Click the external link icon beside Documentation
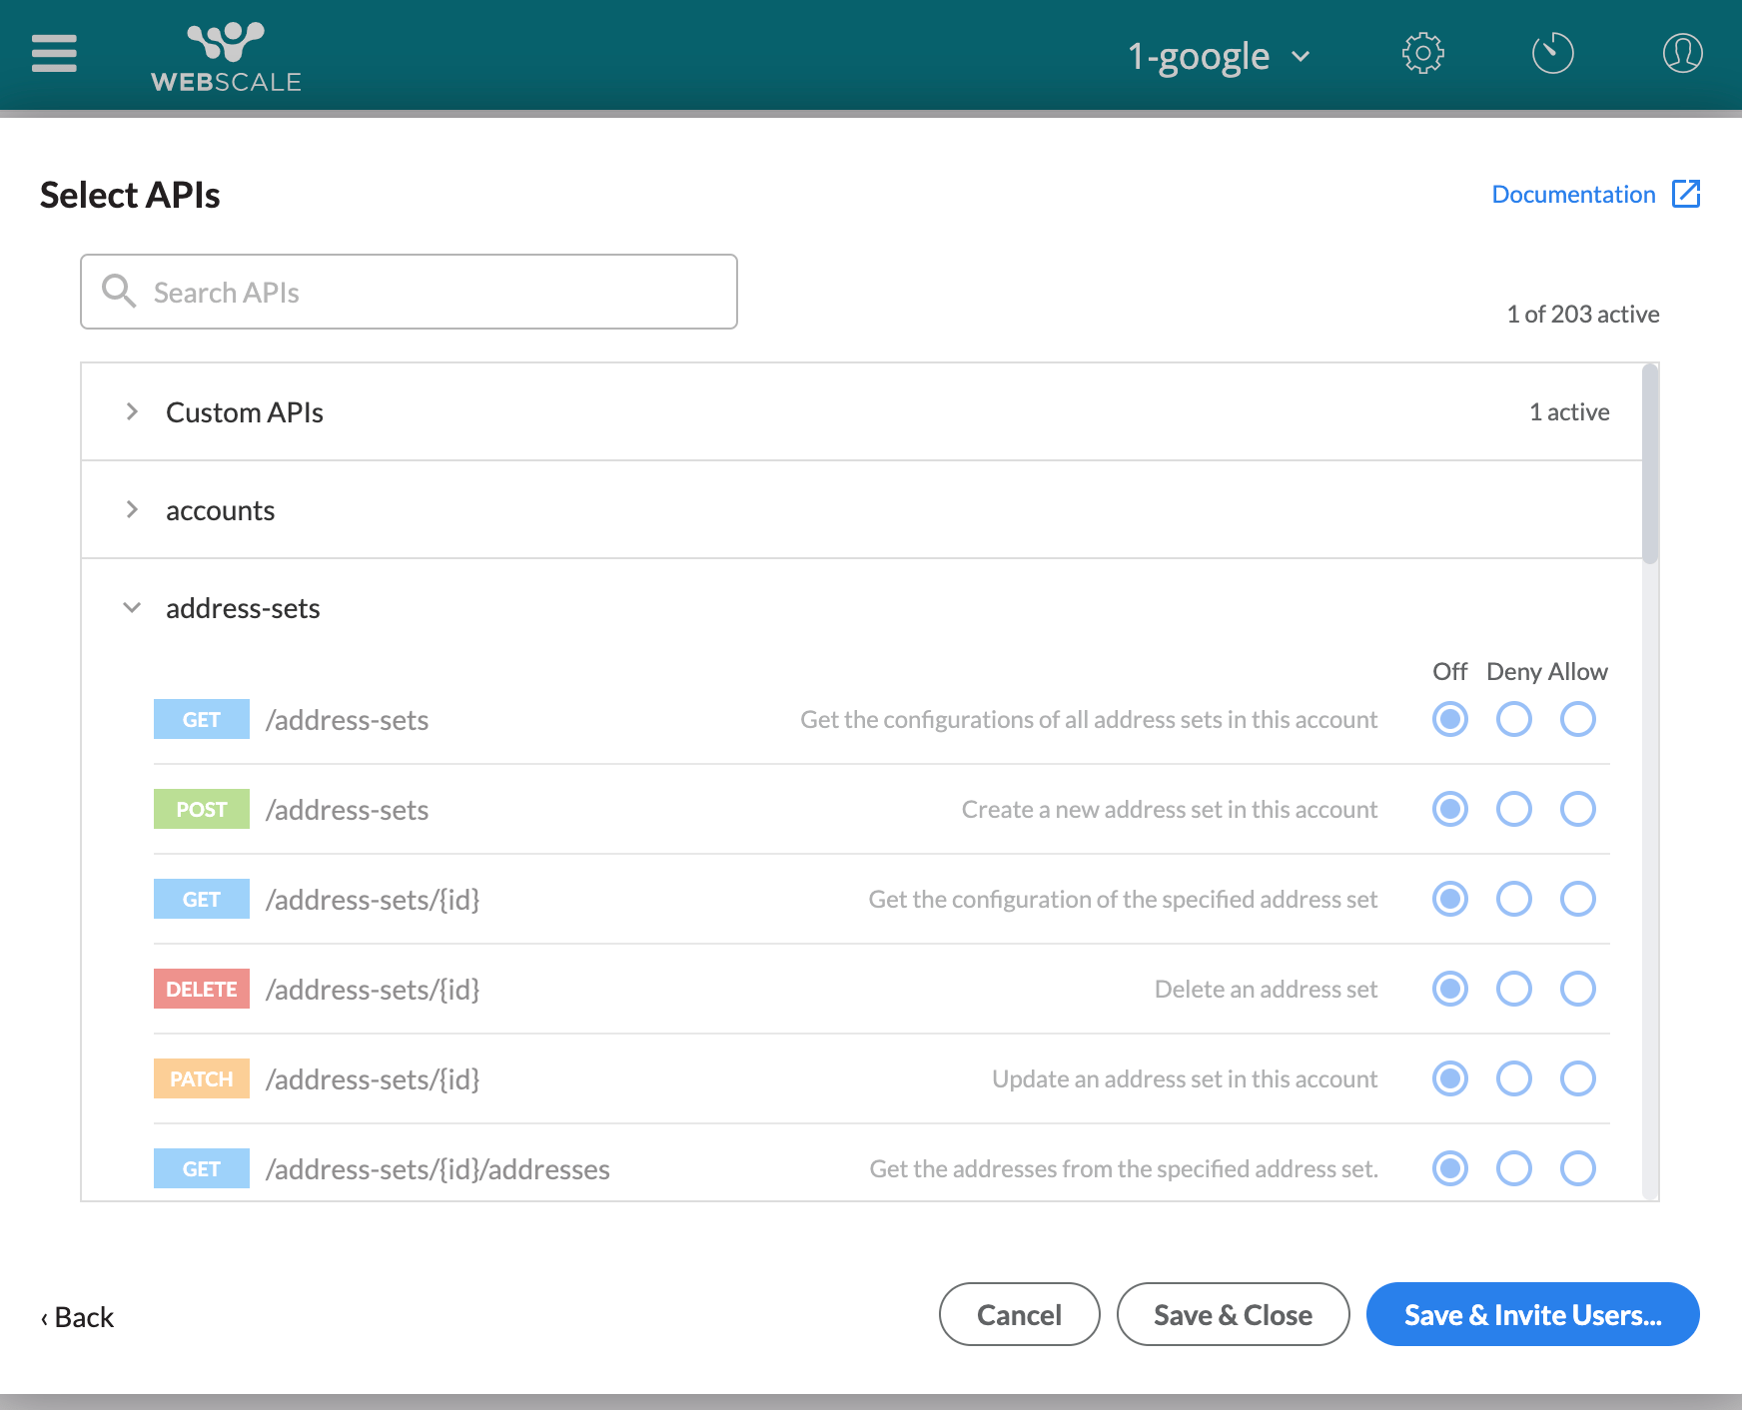Screen dimensions: 1742x1410 (1686, 193)
